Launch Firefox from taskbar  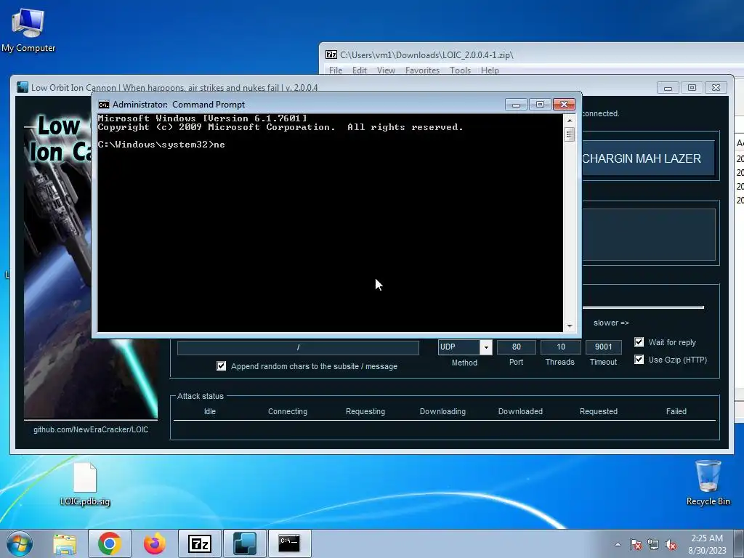coord(155,543)
